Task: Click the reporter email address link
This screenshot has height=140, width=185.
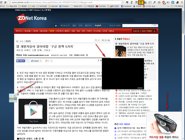Action: click(x=39, y=55)
